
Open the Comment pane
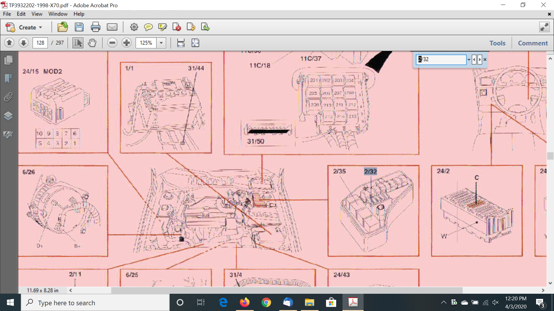click(533, 43)
